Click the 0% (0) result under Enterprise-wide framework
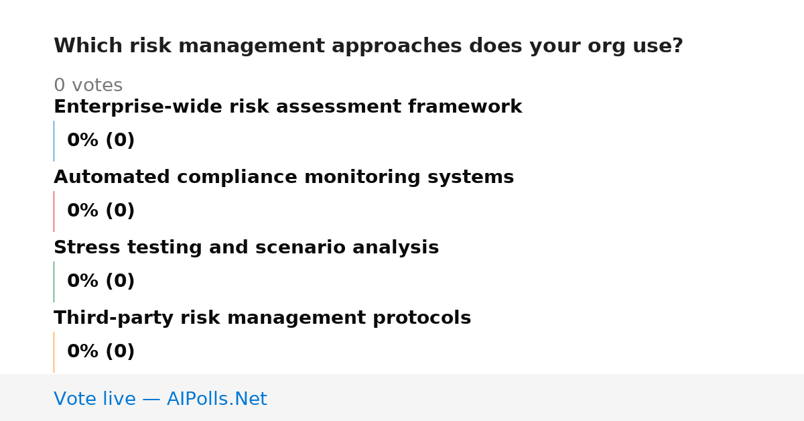 tap(100, 141)
